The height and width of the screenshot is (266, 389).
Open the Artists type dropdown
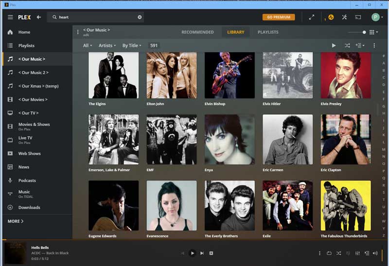[x=107, y=45]
